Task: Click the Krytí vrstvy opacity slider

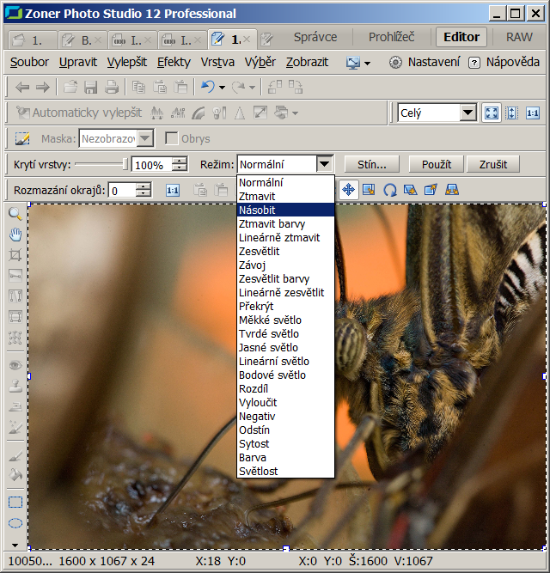Action: click(x=101, y=164)
